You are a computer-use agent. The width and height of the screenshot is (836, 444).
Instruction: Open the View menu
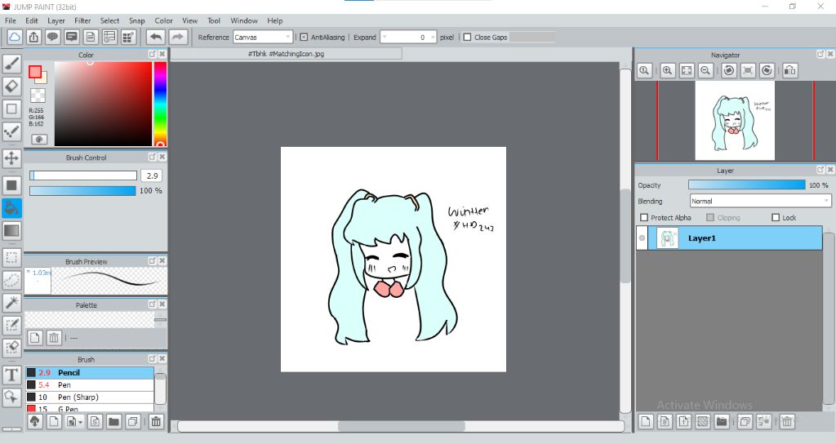tap(189, 20)
